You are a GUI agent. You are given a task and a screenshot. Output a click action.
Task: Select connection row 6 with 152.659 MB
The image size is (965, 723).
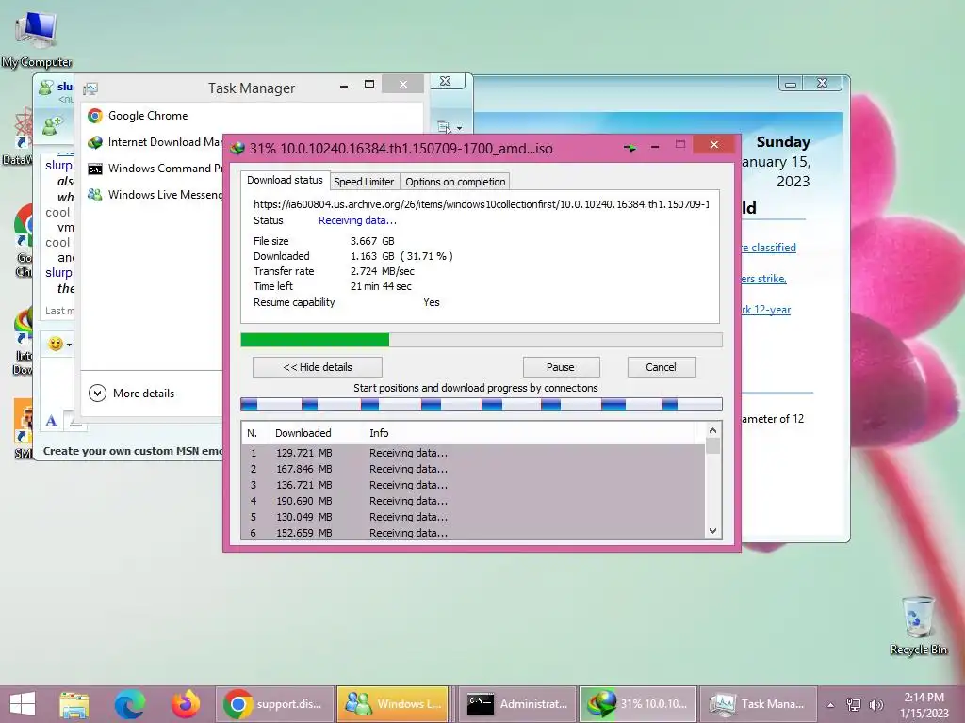[x=473, y=533]
